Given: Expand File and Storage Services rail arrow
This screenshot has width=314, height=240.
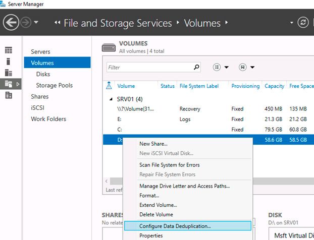Looking at the screenshot, I should click(x=18, y=84).
